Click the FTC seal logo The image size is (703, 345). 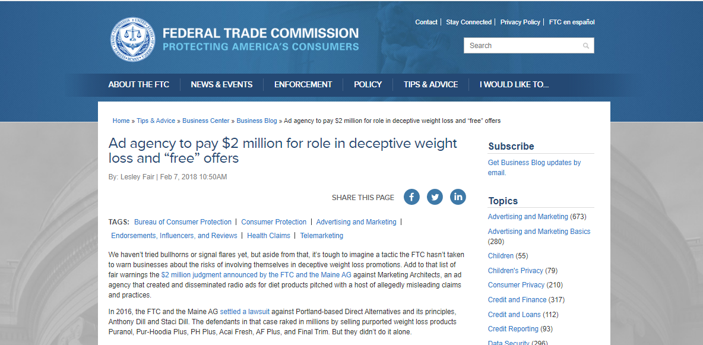pos(133,39)
